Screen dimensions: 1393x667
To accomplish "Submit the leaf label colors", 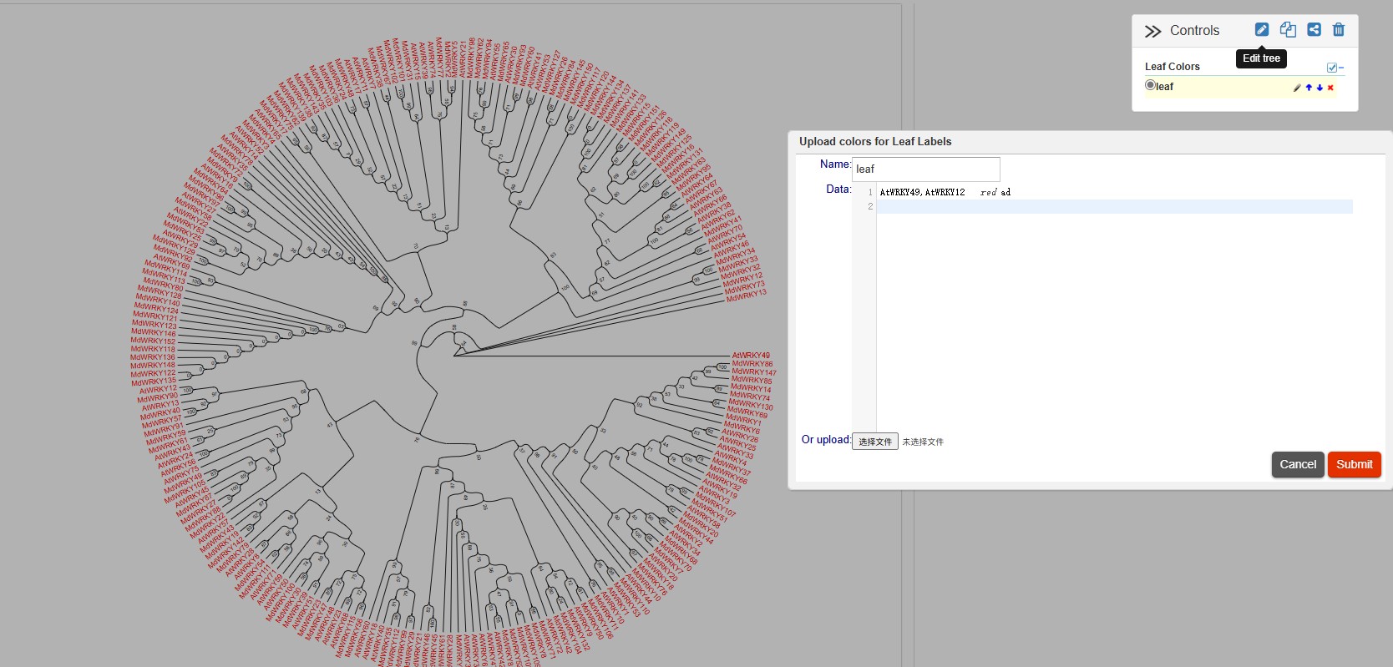I will point(1354,464).
